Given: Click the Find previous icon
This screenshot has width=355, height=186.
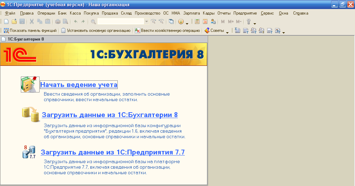Looking at the screenshot, I should (x=161, y=21).
